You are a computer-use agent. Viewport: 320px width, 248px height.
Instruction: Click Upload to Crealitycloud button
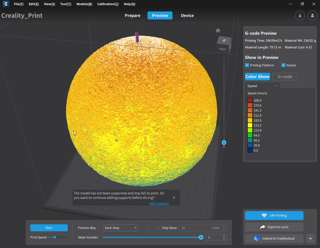tap(274, 239)
